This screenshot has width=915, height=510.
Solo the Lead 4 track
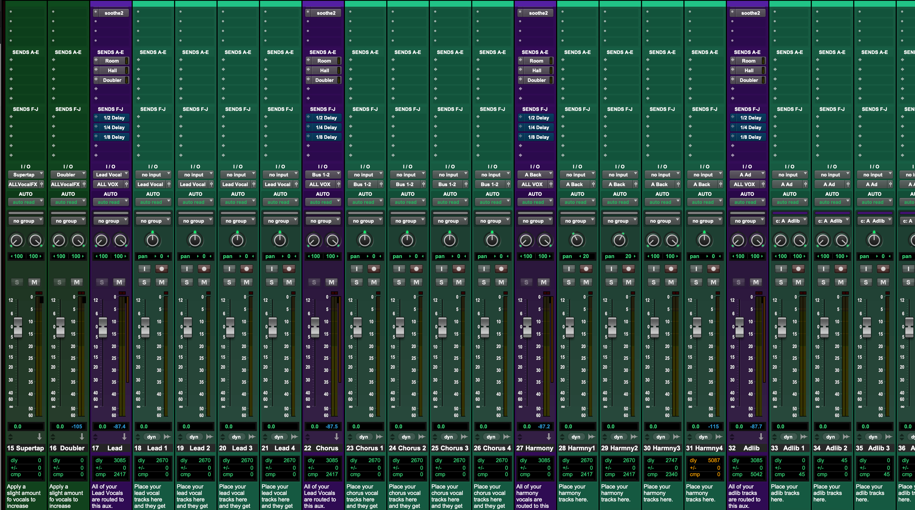272,282
